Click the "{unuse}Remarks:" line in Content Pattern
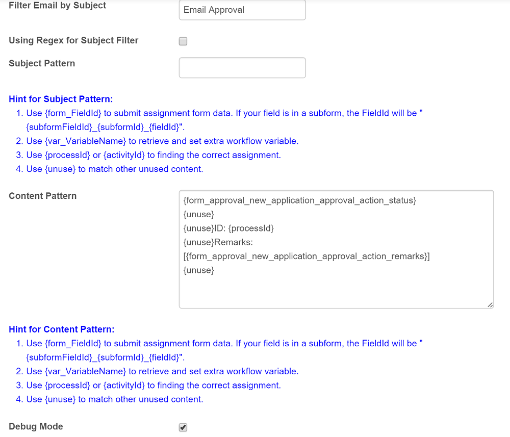Image resolution: width=510 pixels, height=437 pixels. click(x=218, y=242)
